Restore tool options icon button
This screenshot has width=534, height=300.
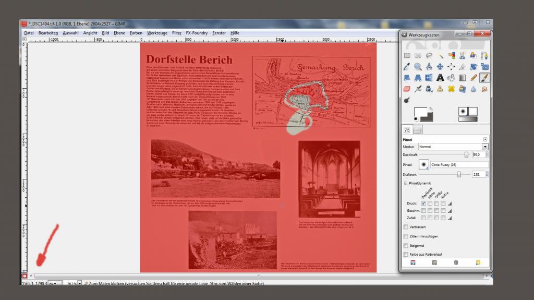pyautogui.click(x=434, y=262)
